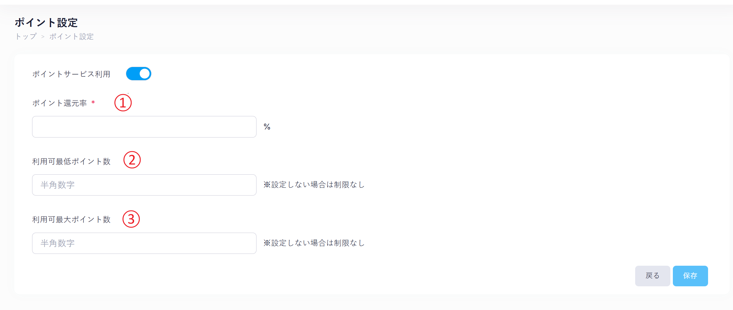Click the red circled number 1 marker
Image resolution: width=733 pixels, height=310 pixels.
pos(123,103)
